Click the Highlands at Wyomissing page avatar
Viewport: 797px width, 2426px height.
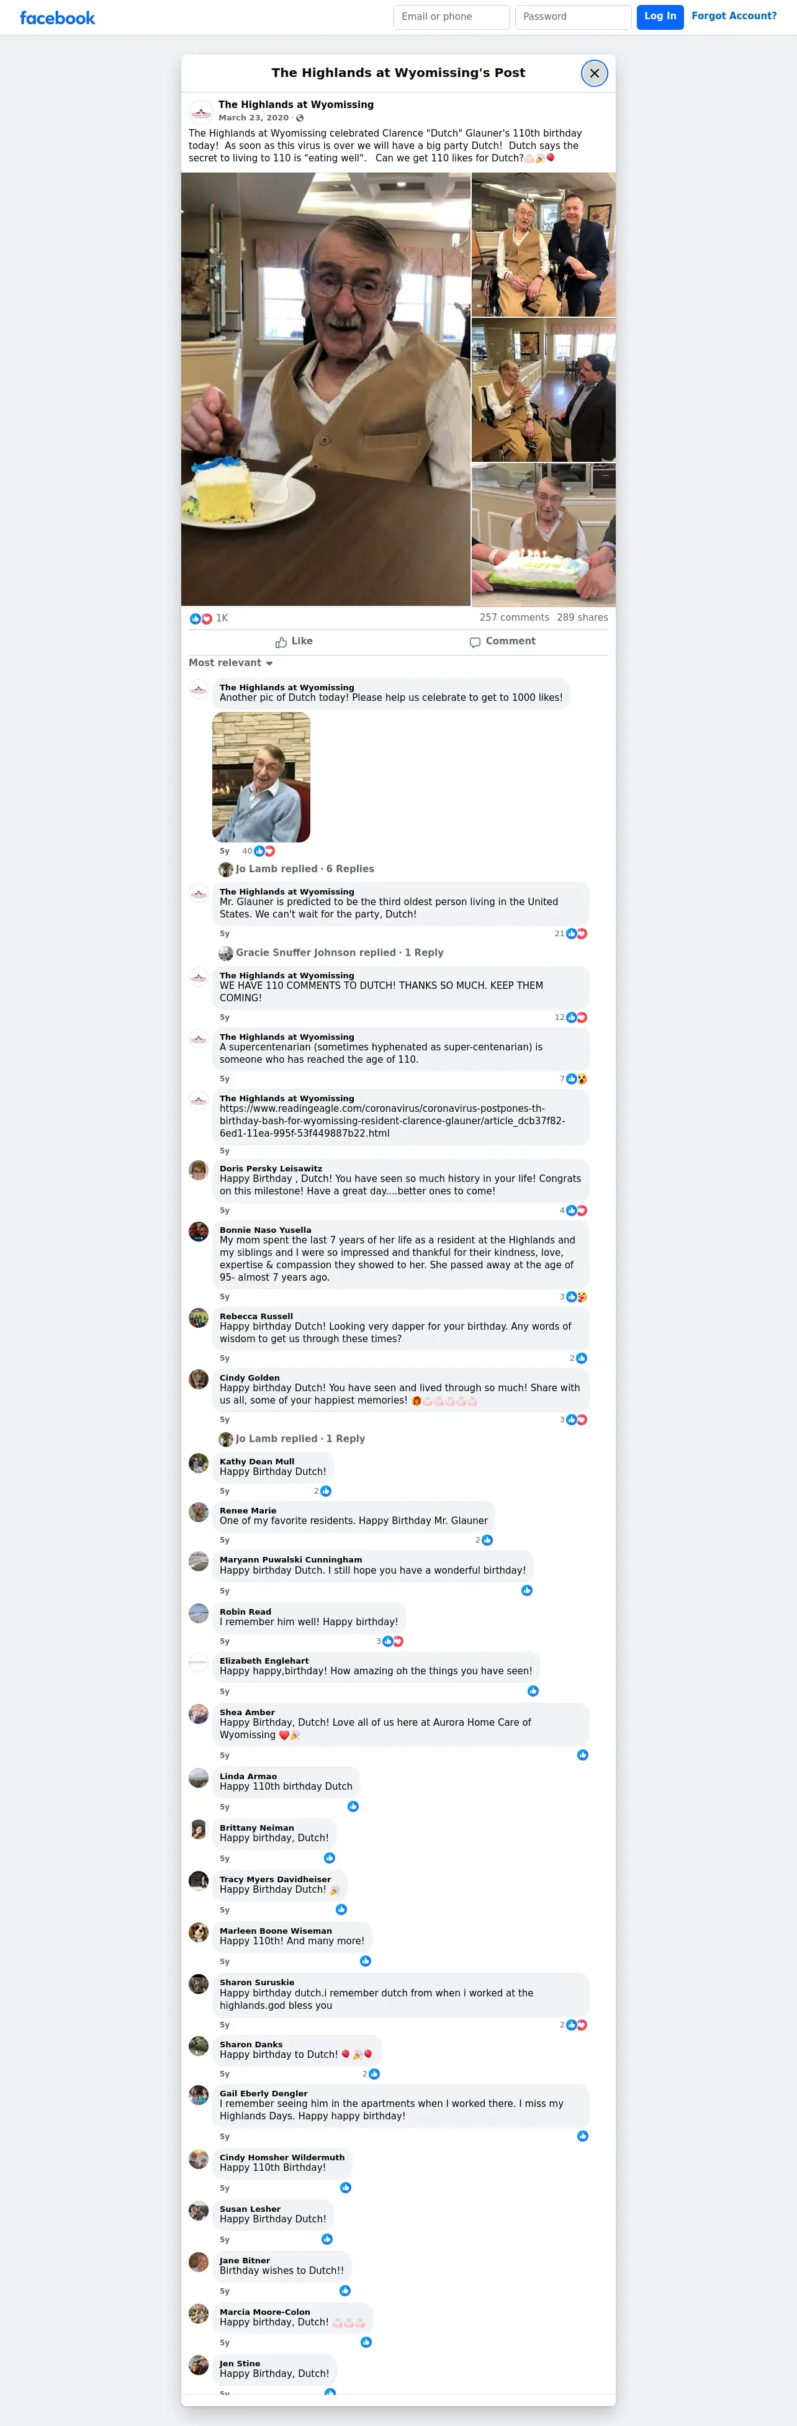[x=200, y=111]
